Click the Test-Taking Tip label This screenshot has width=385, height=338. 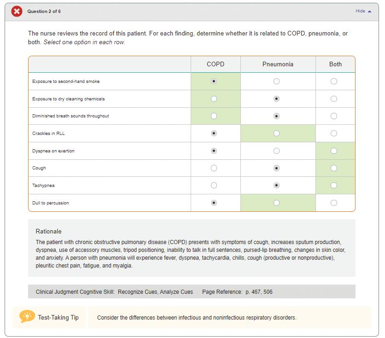click(58, 317)
